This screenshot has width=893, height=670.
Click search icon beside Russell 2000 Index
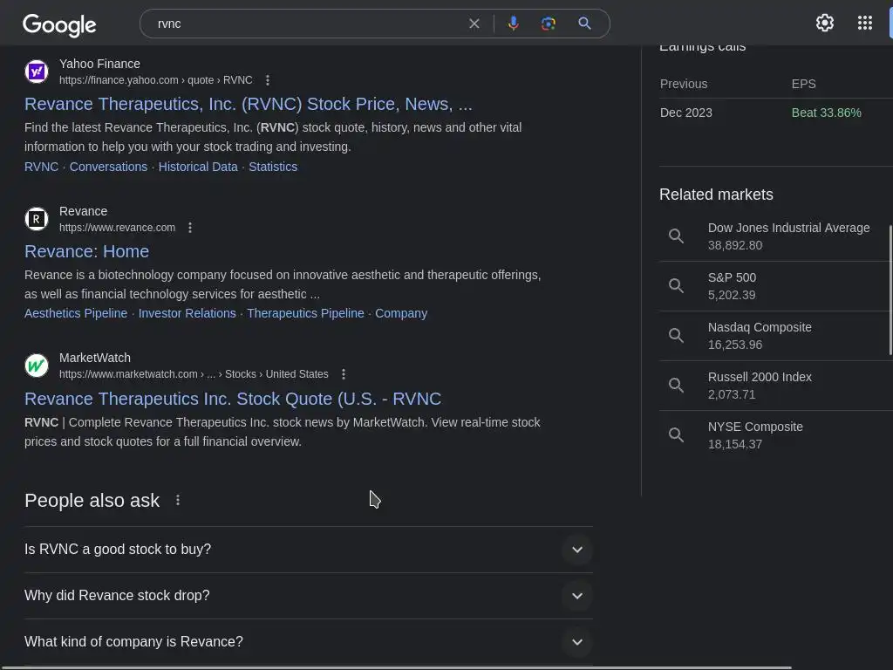[x=676, y=385]
